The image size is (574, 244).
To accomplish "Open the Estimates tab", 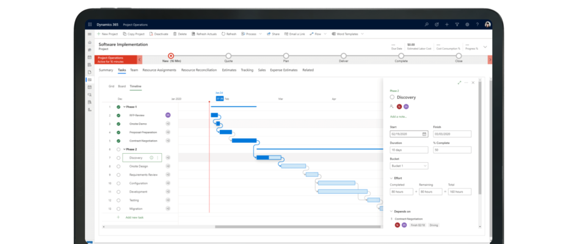I will click(229, 70).
